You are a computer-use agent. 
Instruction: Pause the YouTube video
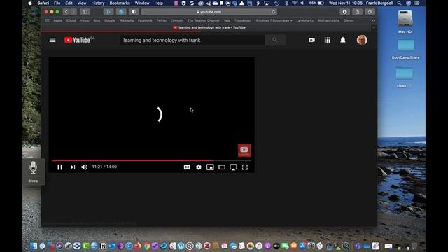59,167
